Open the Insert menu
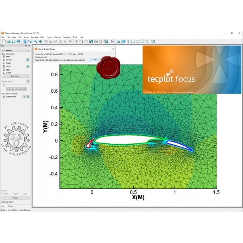This screenshot has width=243, height=243. click(26, 37)
